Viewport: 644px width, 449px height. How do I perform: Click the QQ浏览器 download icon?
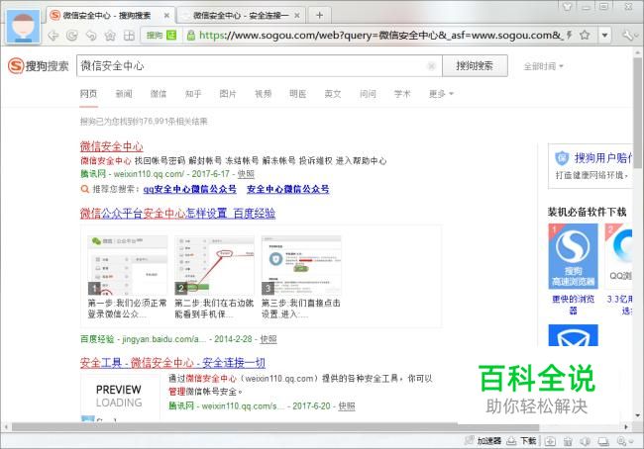(x=619, y=256)
